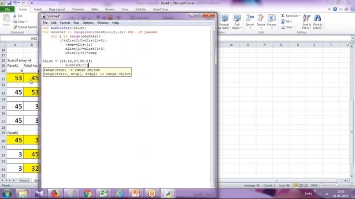The width and height of the screenshot is (355, 199).
Task: Select the Sheet1 tab
Action: coord(24,181)
